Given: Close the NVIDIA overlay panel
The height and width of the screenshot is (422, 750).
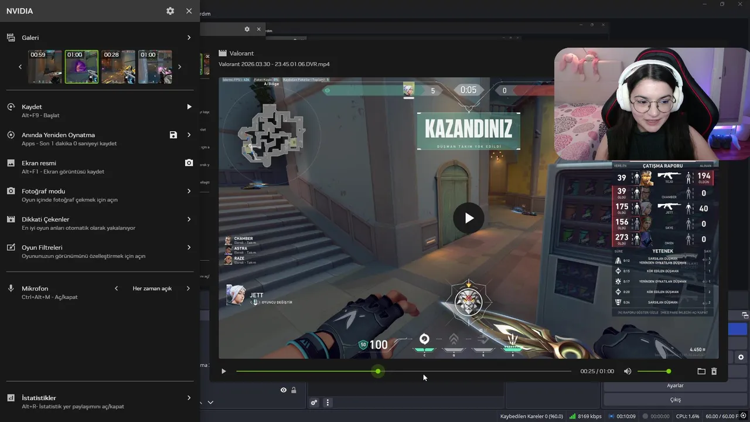Looking at the screenshot, I should (189, 11).
